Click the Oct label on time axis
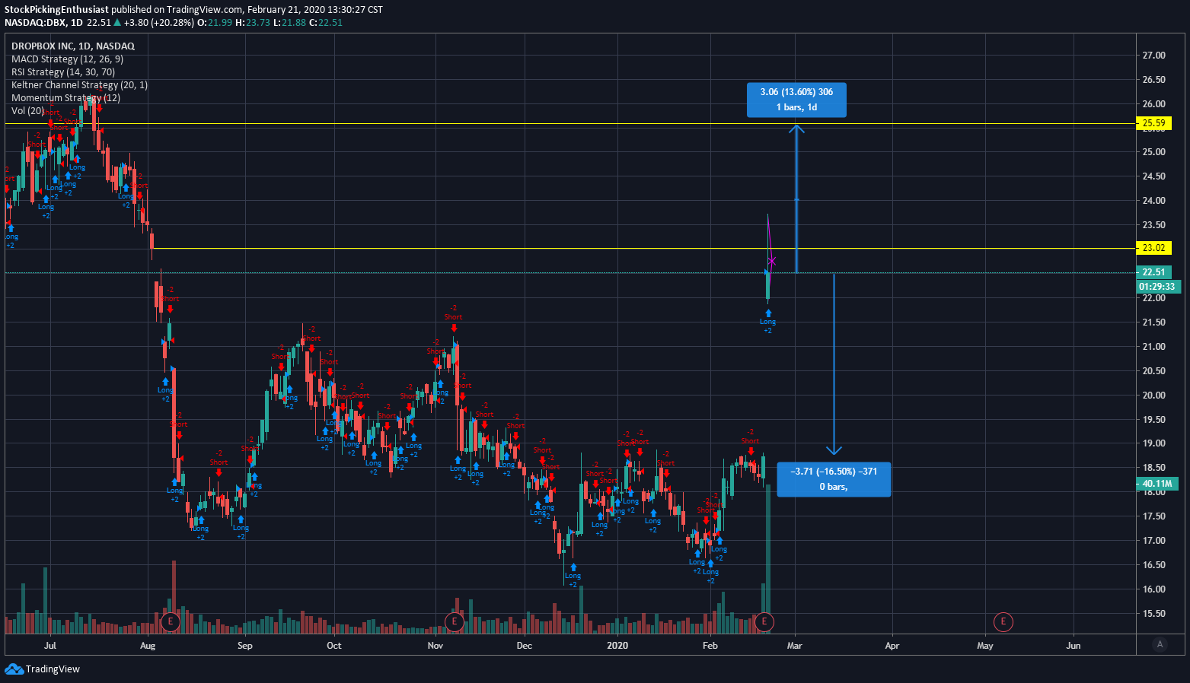The width and height of the screenshot is (1190, 683). pyautogui.click(x=334, y=646)
